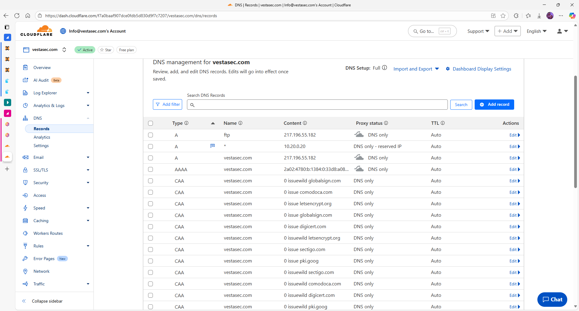The width and height of the screenshot is (579, 311).
Task: Click the Error Pages wrench icon
Action: point(25,259)
